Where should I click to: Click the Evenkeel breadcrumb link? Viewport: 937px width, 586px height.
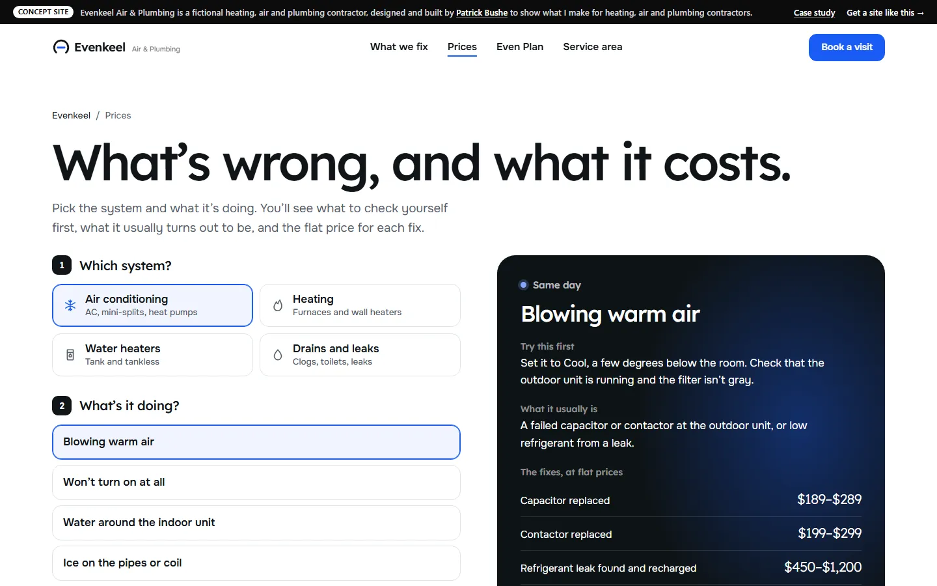point(72,115)
